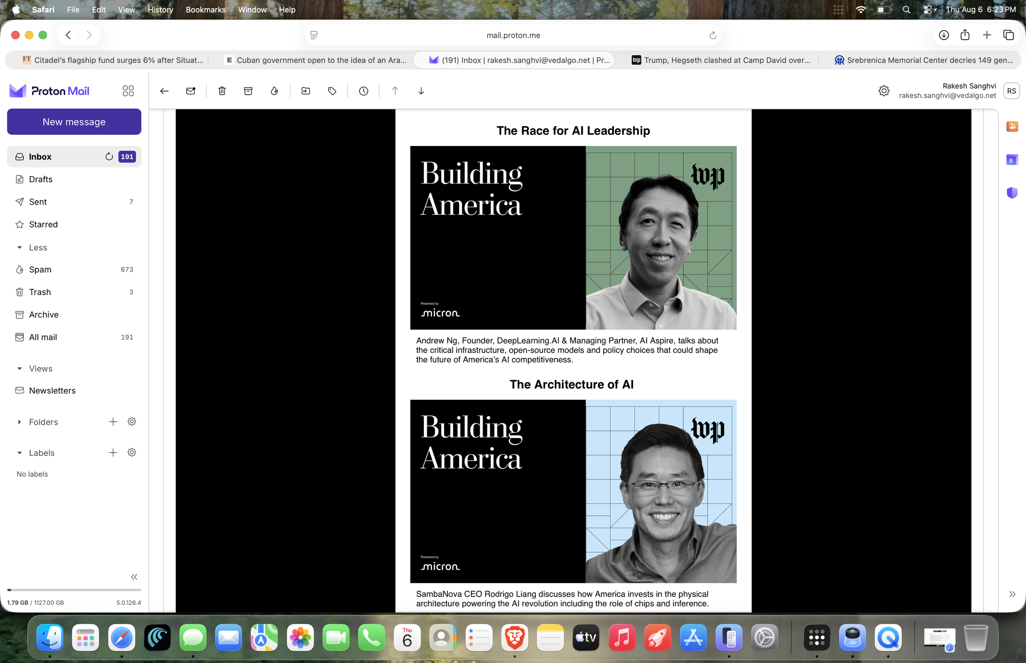Switch to the Cuban government tab
1026x663 pixels.
(x=316, y=60)
